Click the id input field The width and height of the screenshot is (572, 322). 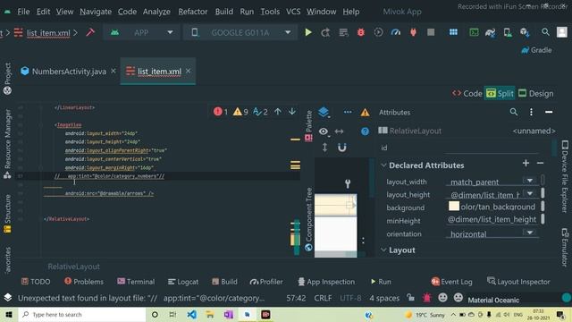492,148
